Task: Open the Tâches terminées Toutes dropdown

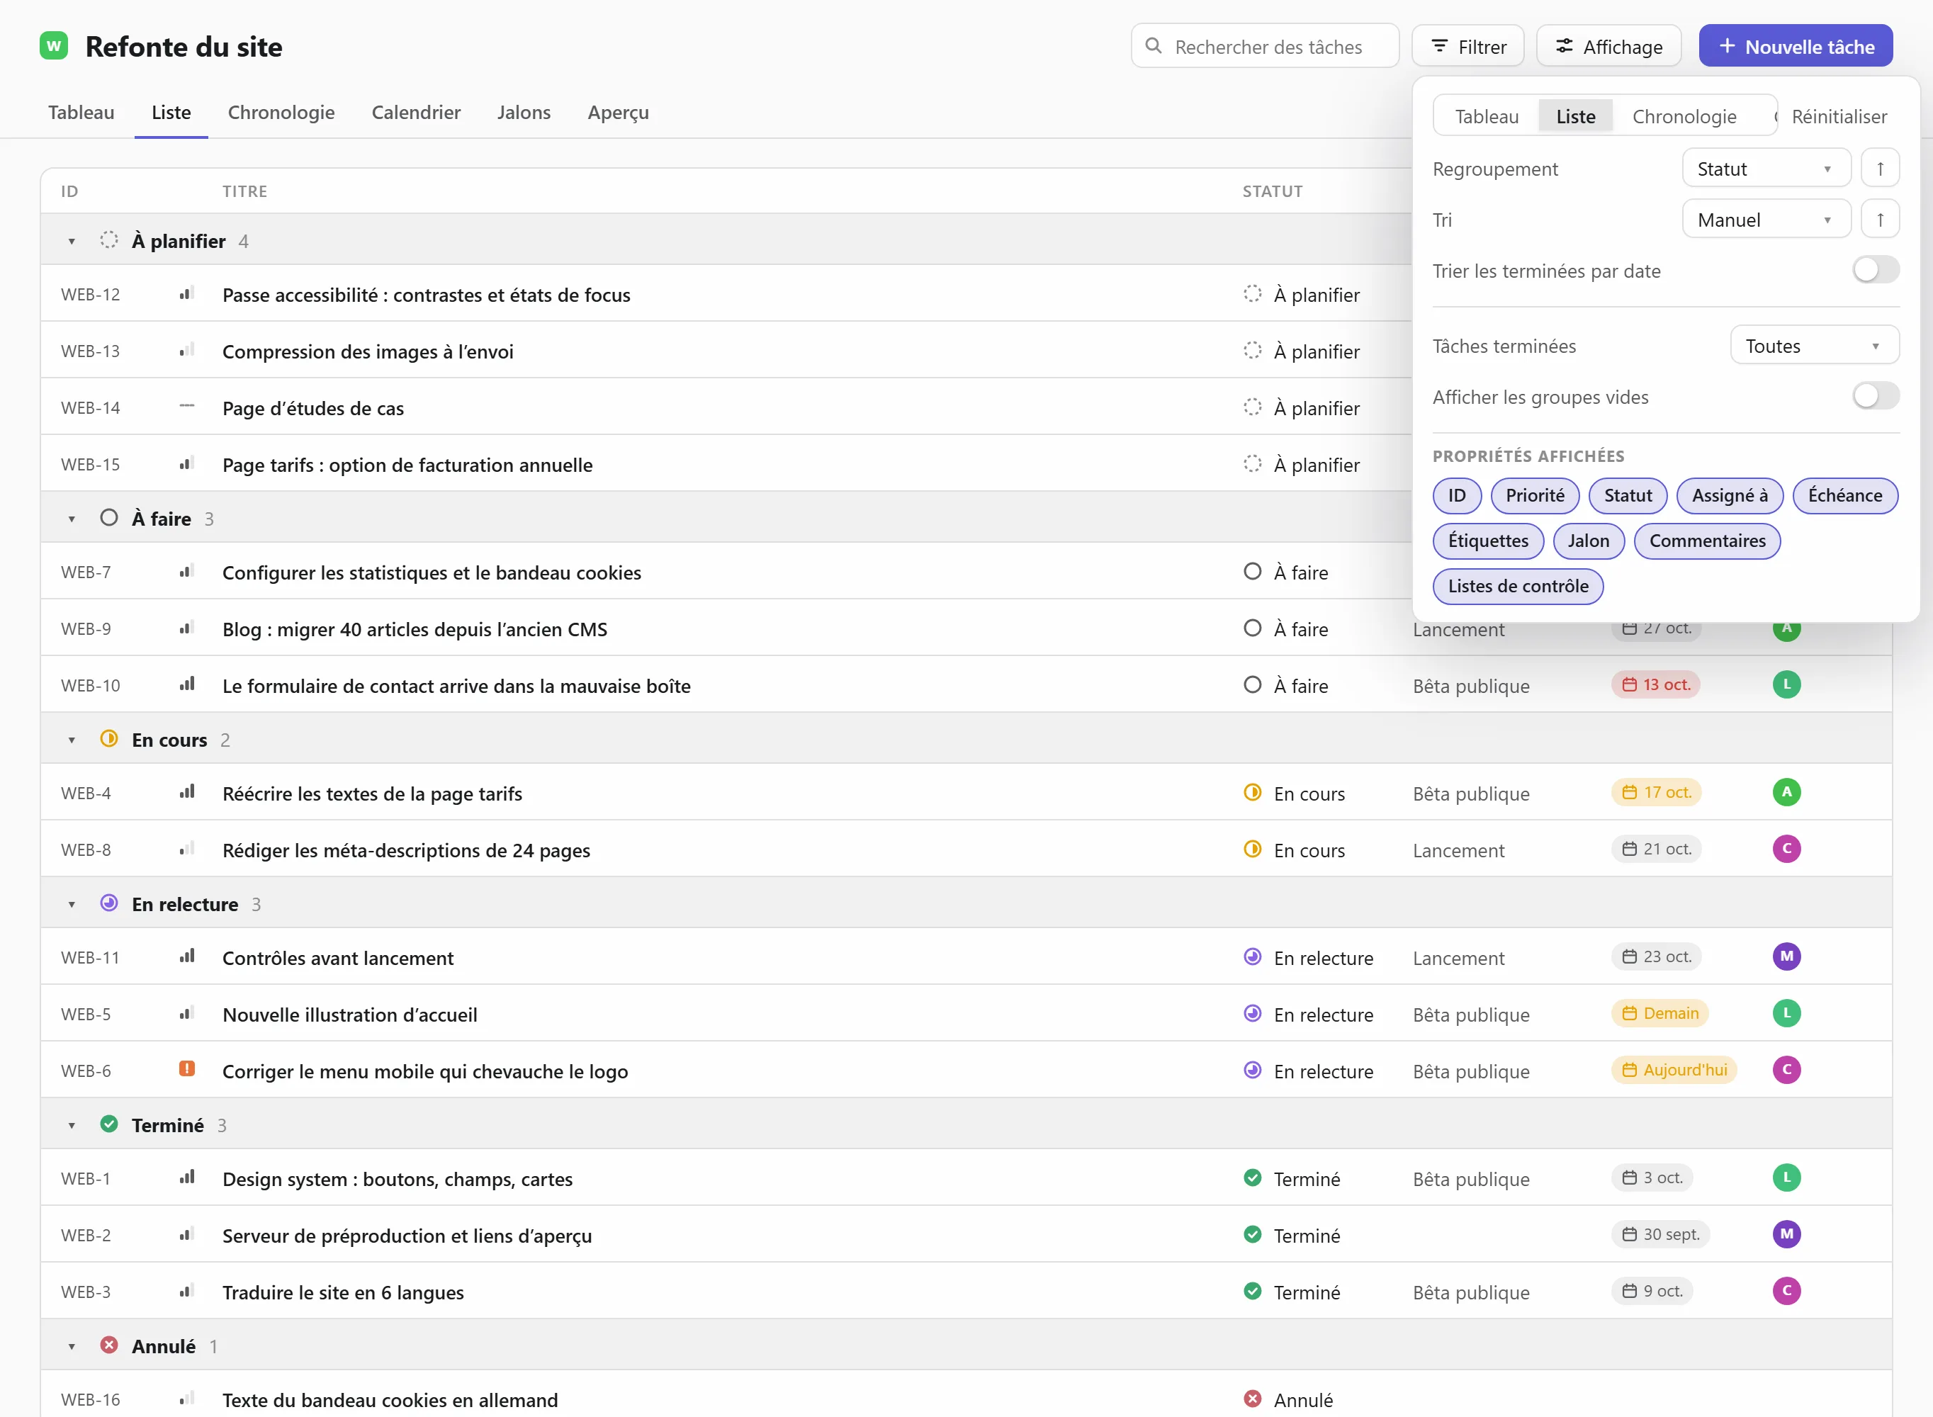Action: pos(1814,346)
